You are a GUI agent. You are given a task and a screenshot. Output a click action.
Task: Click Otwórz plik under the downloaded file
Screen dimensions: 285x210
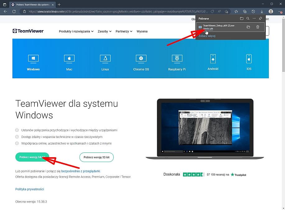pos(208,29)
